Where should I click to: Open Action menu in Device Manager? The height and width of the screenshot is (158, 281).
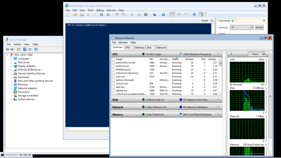pos(17,44)
